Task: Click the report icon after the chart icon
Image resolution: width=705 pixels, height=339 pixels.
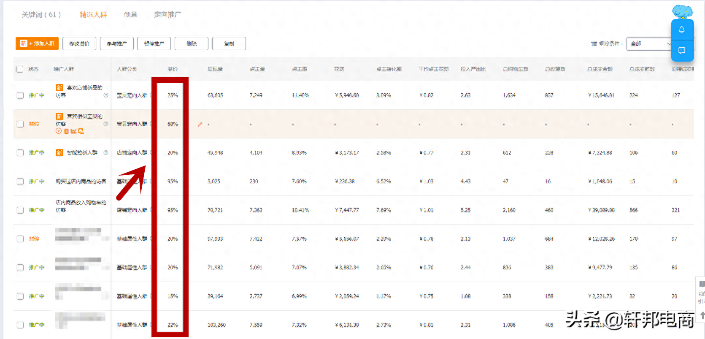Action: coord(81,131)
